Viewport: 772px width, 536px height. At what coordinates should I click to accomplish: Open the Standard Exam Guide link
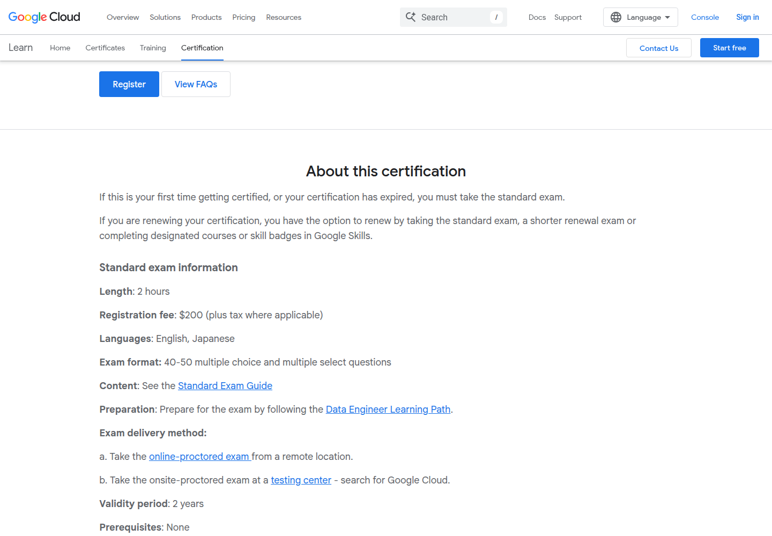pos(225,386)
